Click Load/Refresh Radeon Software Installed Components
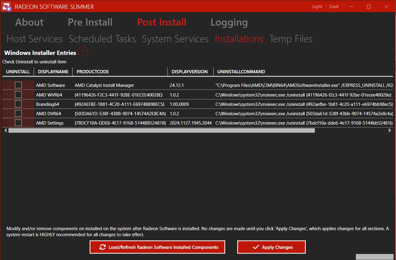Screen dimensions: 396x260 [157, 247]
